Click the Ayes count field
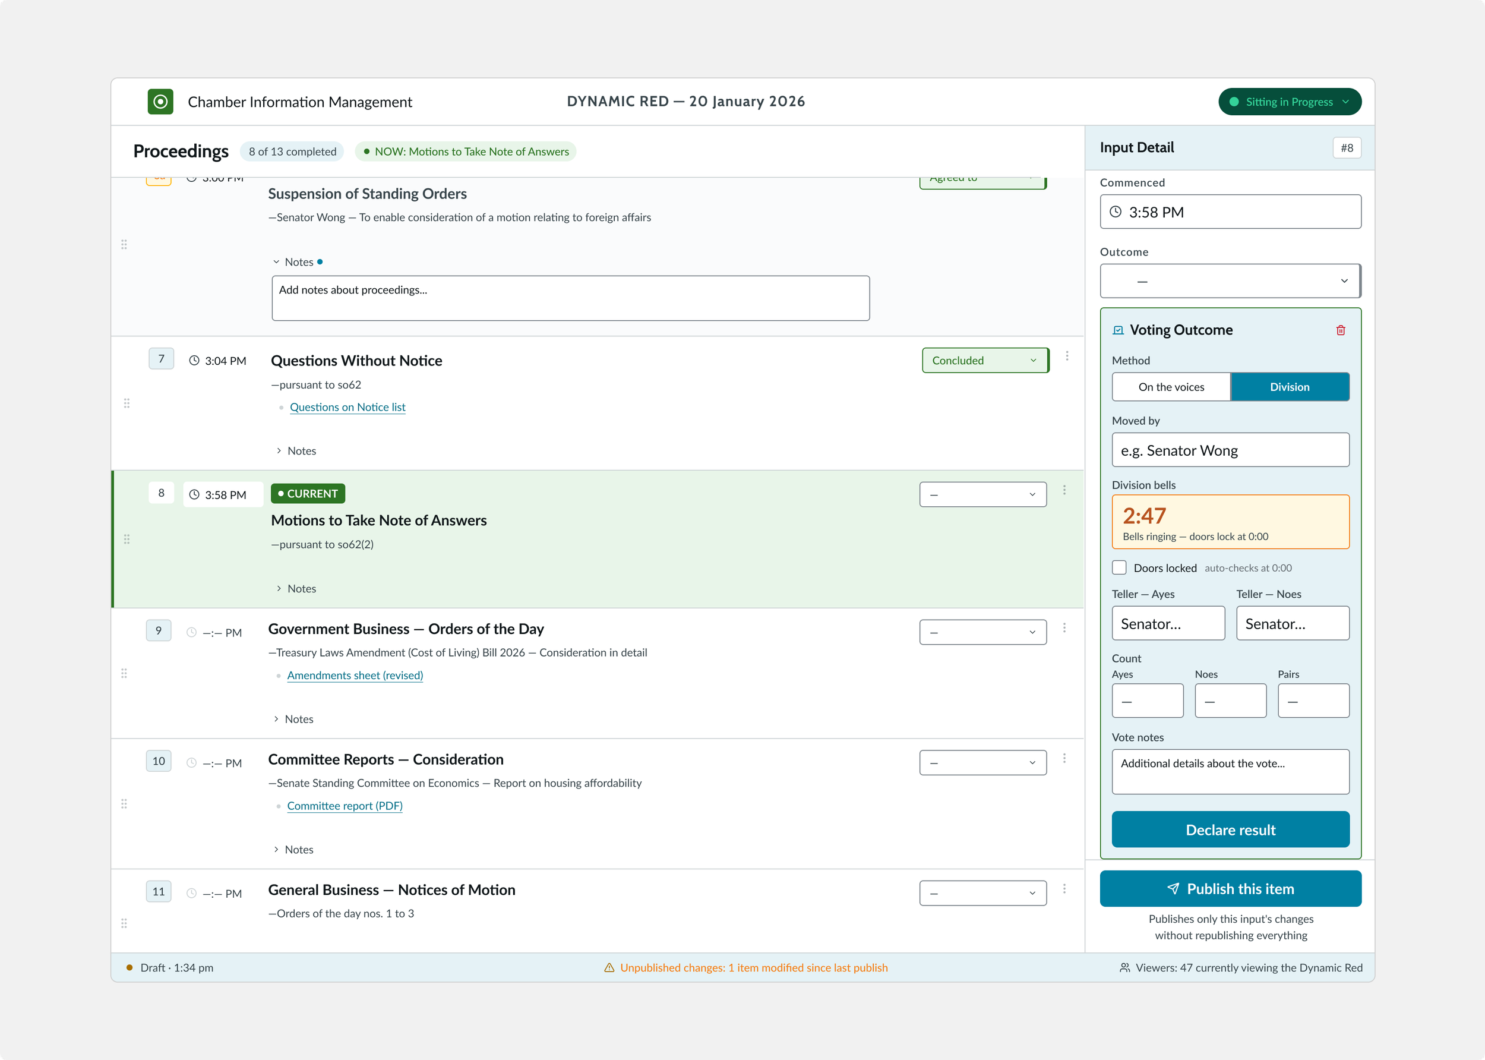Screen dimensions: 1485x1060 (1147, 701)
